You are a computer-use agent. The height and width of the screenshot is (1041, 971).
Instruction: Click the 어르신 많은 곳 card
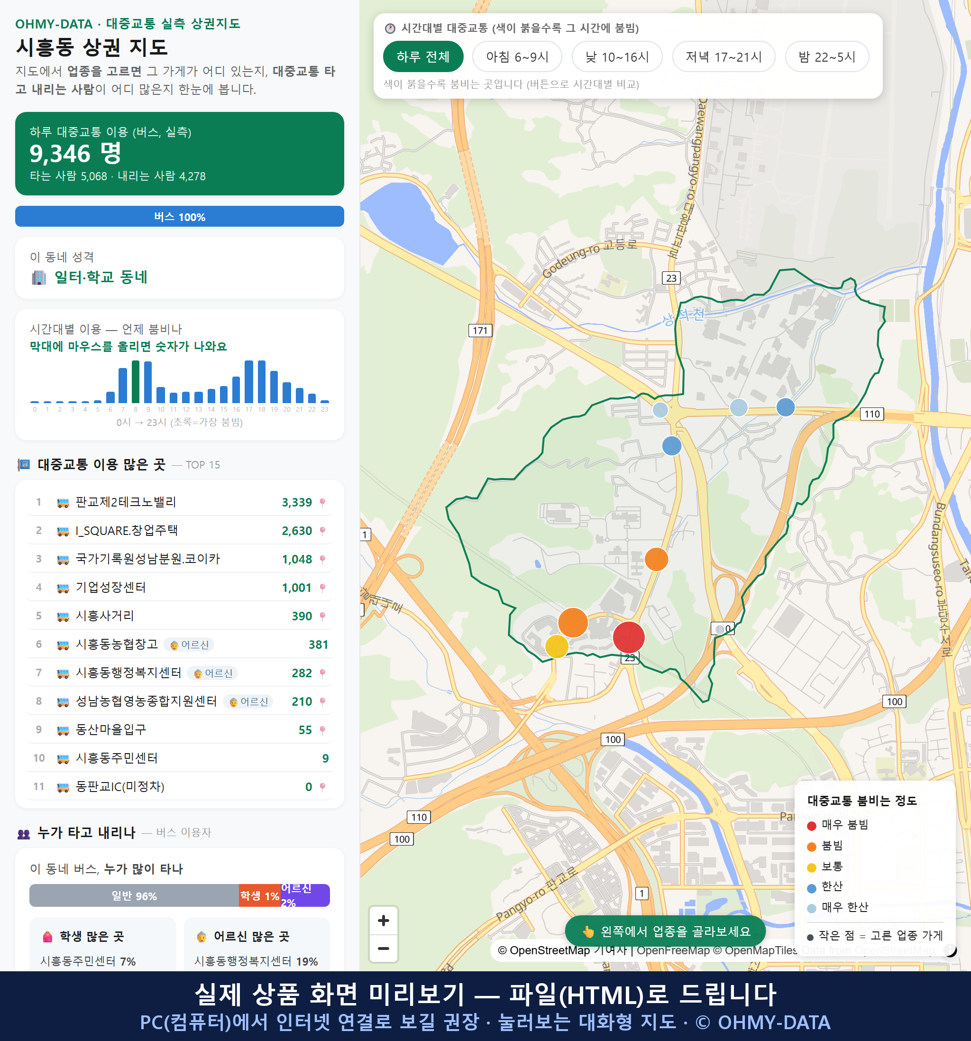257,944
